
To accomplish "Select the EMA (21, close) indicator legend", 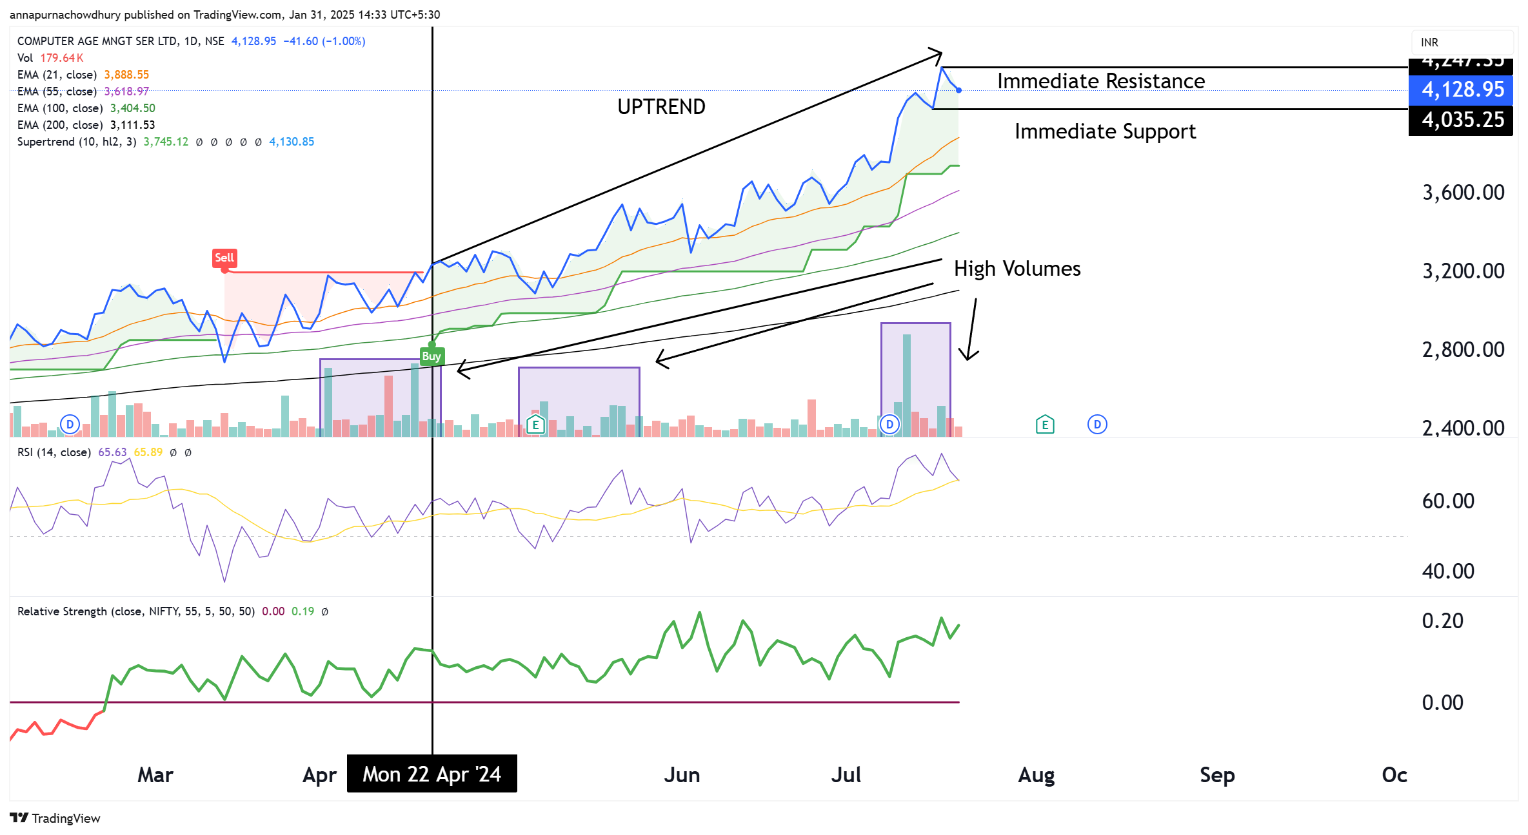I will 57,75.
